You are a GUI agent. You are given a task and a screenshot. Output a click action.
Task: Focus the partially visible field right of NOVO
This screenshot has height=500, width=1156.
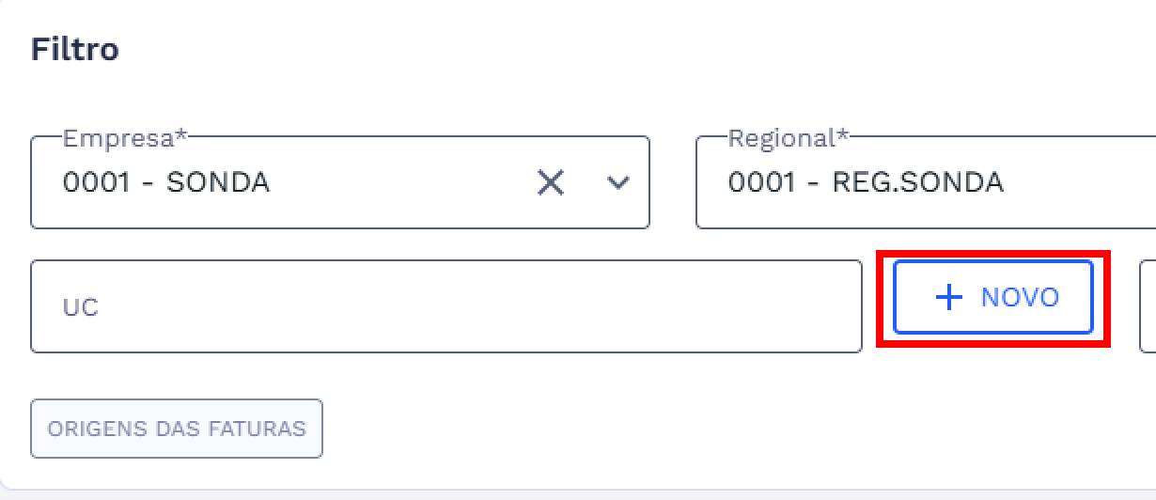(x=1148, y=306)
